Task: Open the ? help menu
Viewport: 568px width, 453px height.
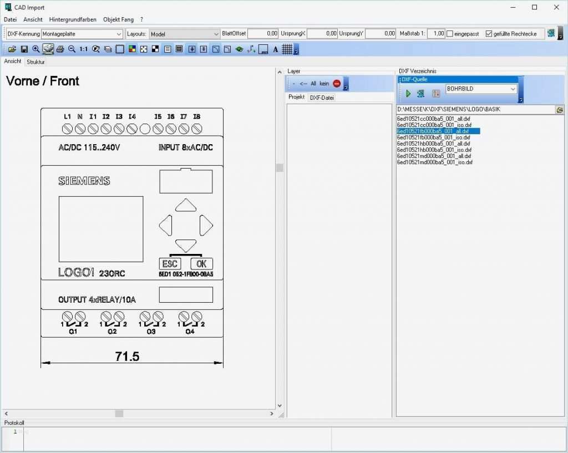Action: (x=141, y=19)
